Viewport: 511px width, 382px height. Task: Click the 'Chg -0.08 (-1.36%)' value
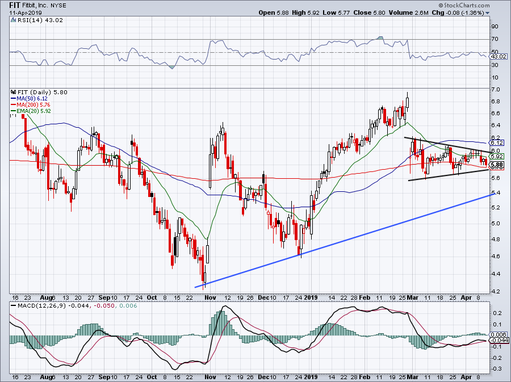pyautogui.click(x=458, y=12)
